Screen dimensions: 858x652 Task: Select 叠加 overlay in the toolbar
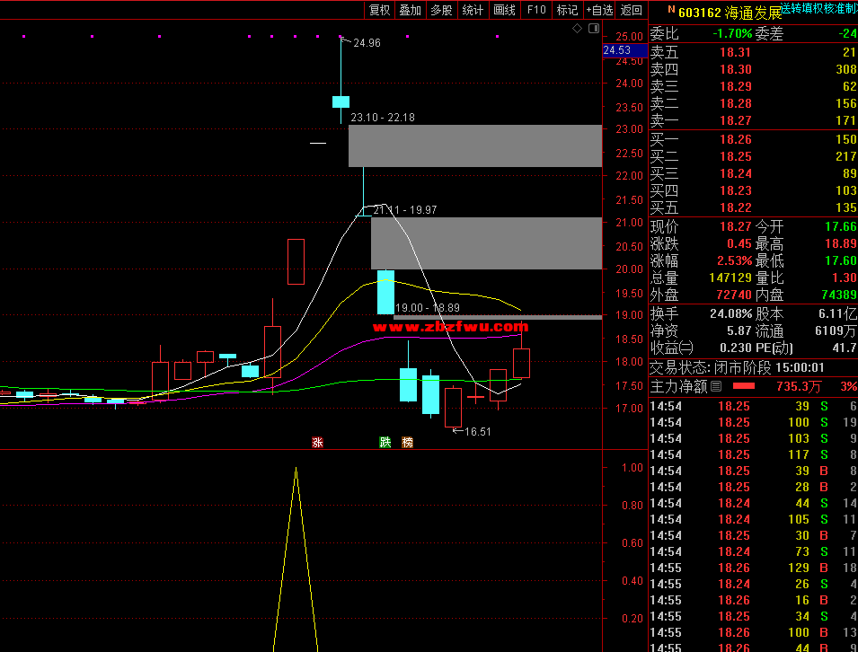click(411, 10)
